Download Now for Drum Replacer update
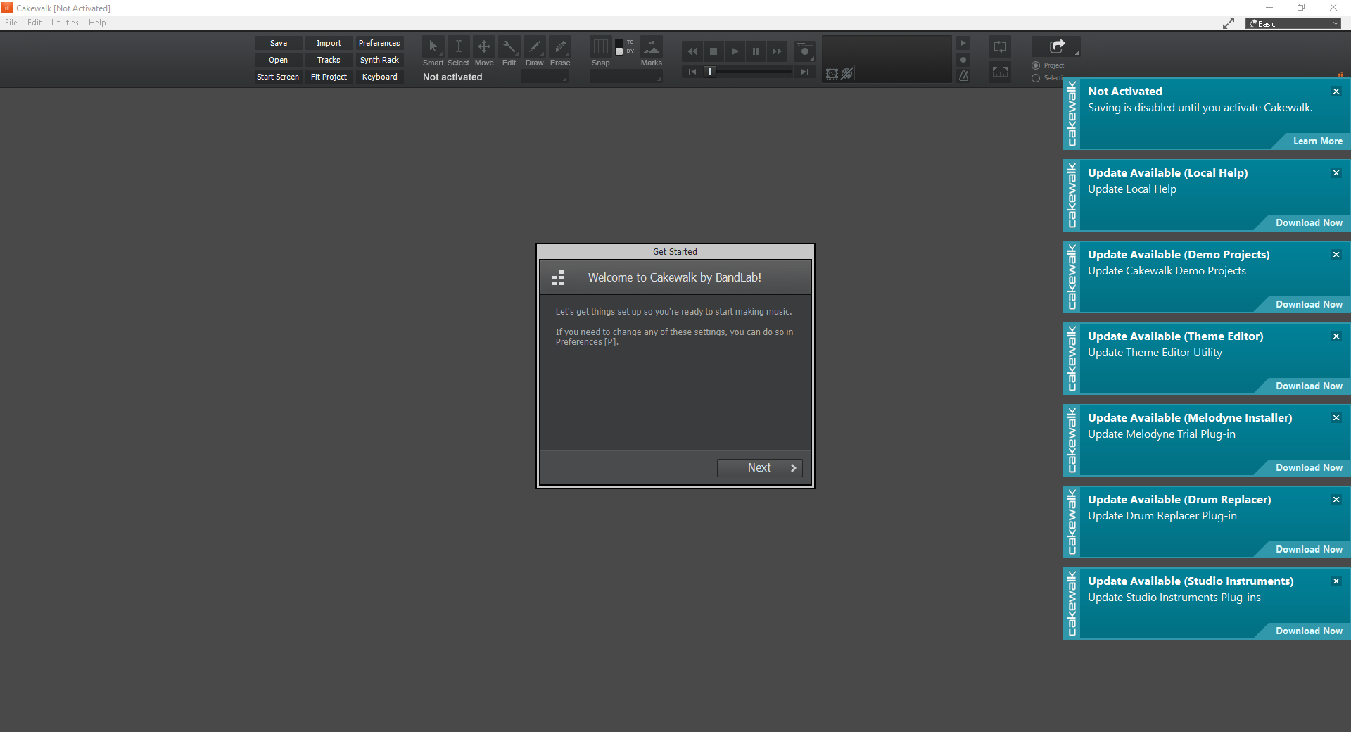The height and width of the screenshot is (732, 1351). (x=1309, y=550)
